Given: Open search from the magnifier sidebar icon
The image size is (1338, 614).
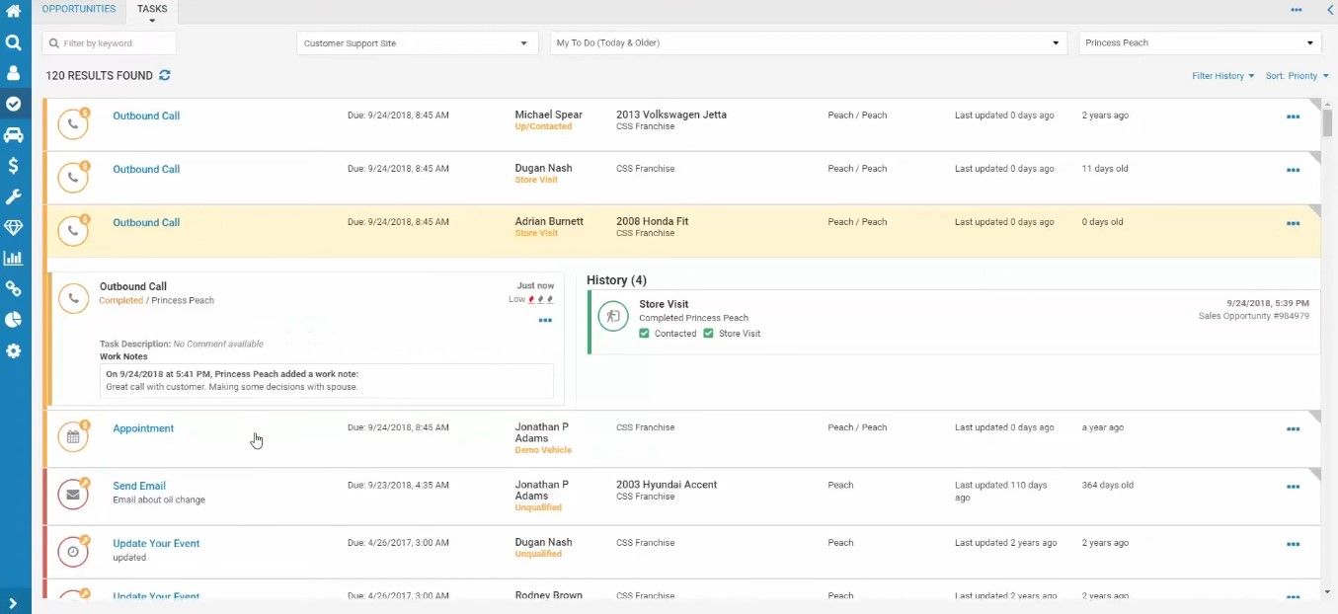Looking at the screenshot, I should click(x=14, y=42).
